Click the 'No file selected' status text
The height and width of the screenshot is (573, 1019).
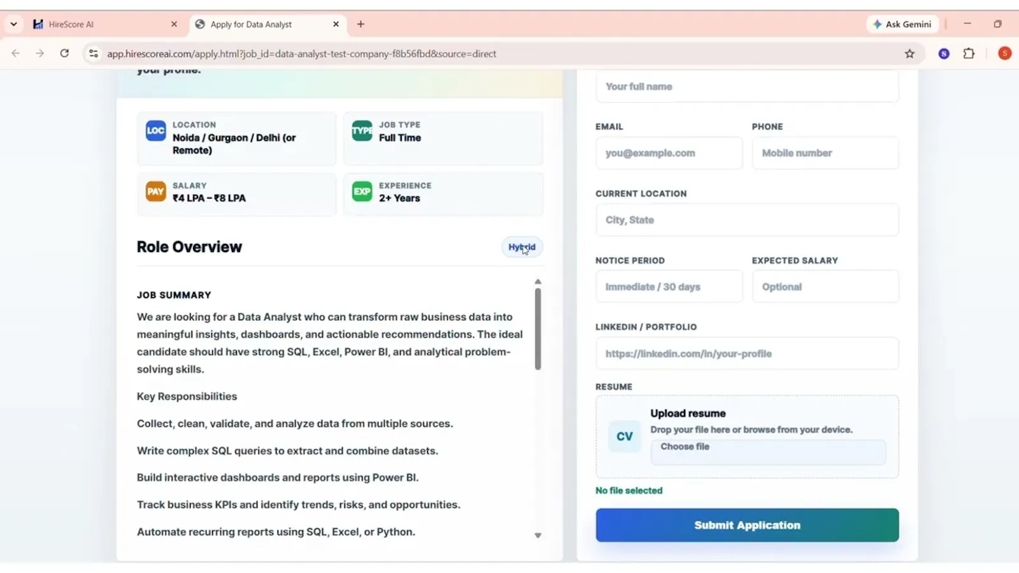click(x=629, y=490)
